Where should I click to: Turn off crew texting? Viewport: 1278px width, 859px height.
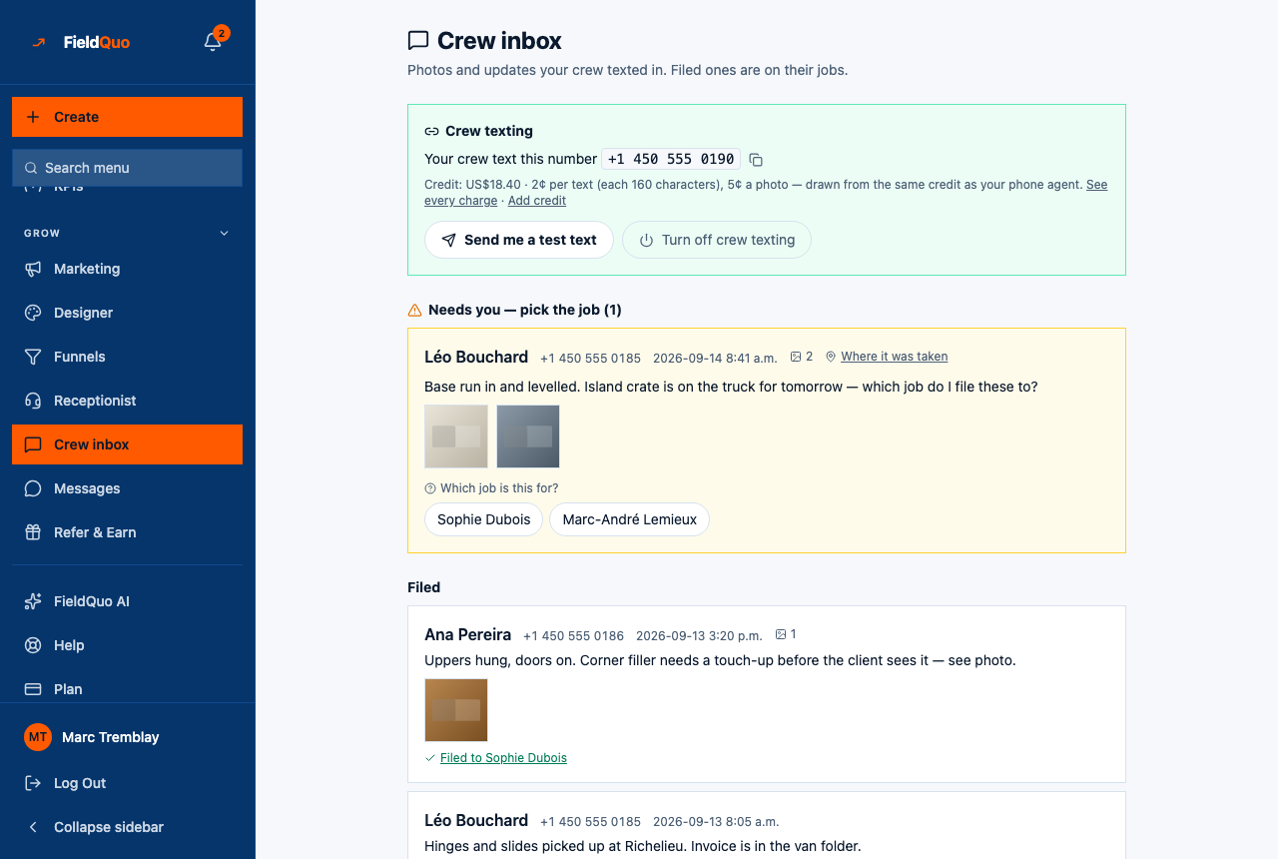(717, 240)
